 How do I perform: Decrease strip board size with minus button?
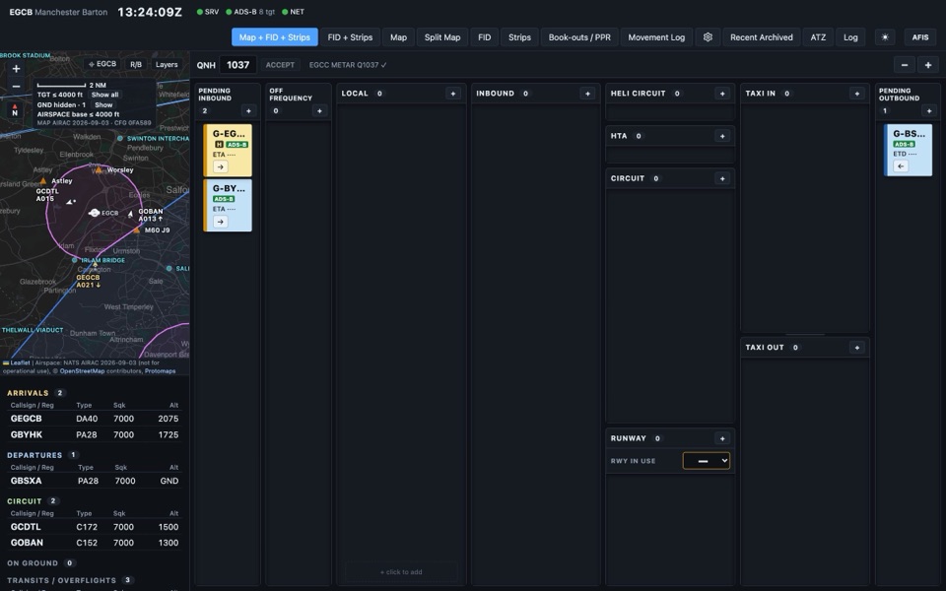[904, 65]
